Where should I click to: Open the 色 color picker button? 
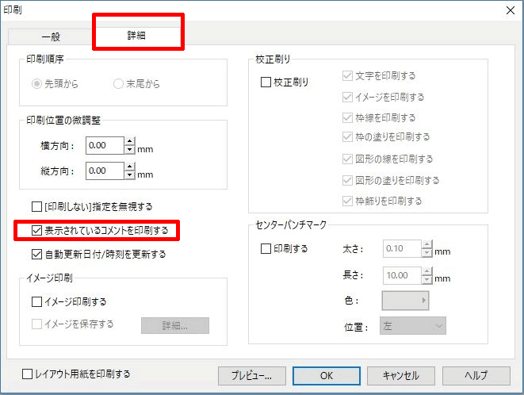tap(405, 301)
